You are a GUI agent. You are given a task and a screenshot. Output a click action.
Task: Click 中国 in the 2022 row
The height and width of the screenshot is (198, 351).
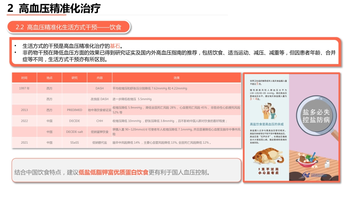click(50, 121)
